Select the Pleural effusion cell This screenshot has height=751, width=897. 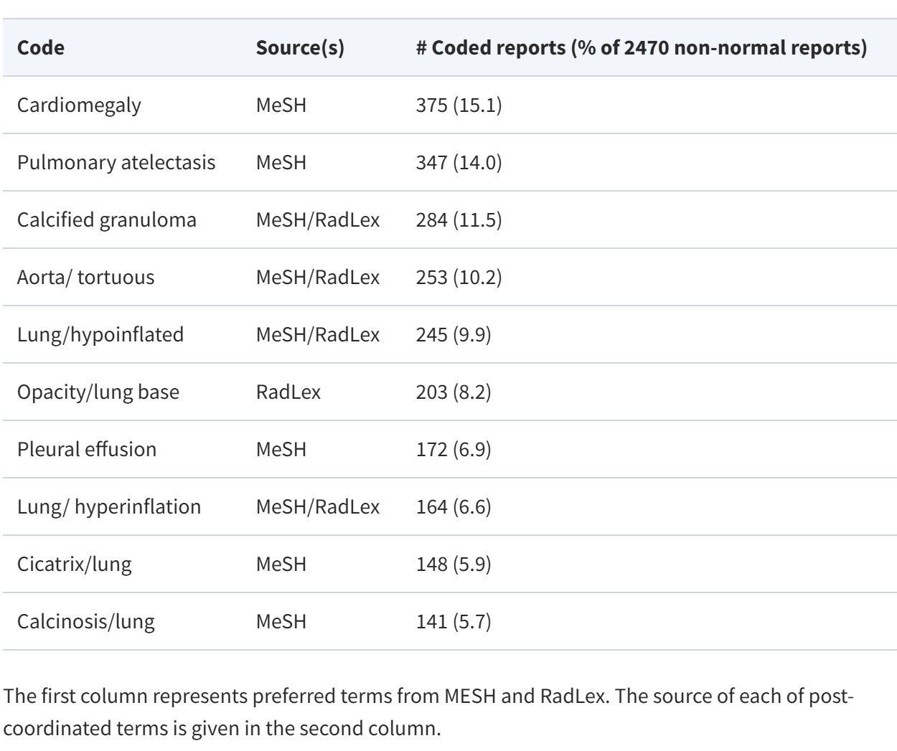point(87,450)
